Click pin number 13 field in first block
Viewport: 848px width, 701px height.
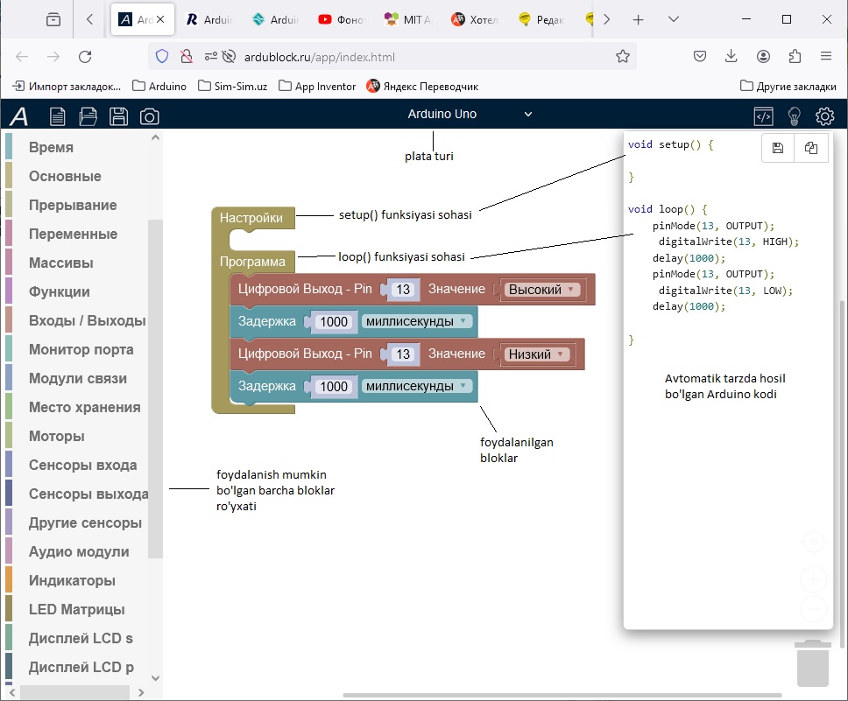pyautogui.click(x=403, y=290)
